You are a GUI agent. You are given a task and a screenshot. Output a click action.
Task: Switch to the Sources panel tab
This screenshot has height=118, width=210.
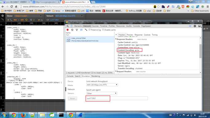pyautogui.click(x=95, y=26)
